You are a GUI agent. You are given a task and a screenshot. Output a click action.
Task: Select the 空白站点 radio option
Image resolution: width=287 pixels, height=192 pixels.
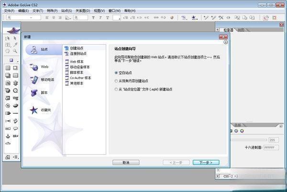coord(123,73)
